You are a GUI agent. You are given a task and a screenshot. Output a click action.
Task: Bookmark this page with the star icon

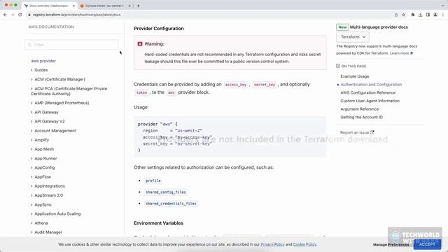(403, 15)
